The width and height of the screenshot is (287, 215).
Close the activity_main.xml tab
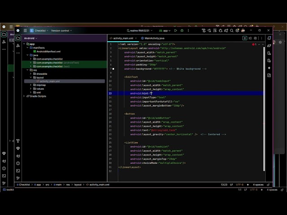(136, 38)
